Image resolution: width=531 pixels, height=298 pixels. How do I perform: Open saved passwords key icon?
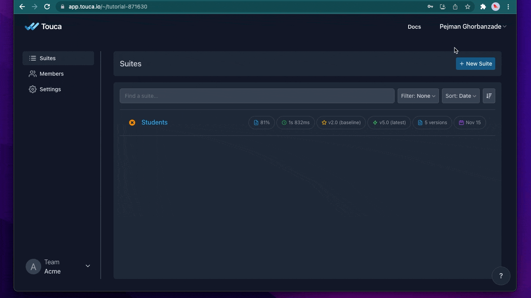tap(430, 7)
